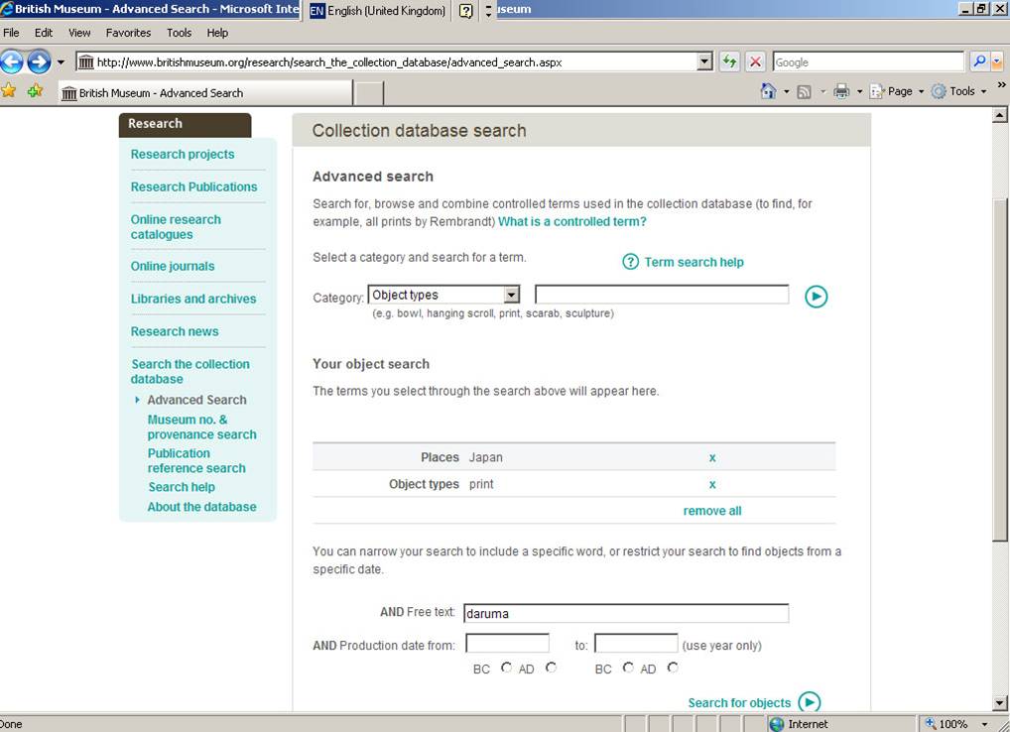Click the round play button beside the term box
This screenshot has height=732, width=1010.
(817, 297)
